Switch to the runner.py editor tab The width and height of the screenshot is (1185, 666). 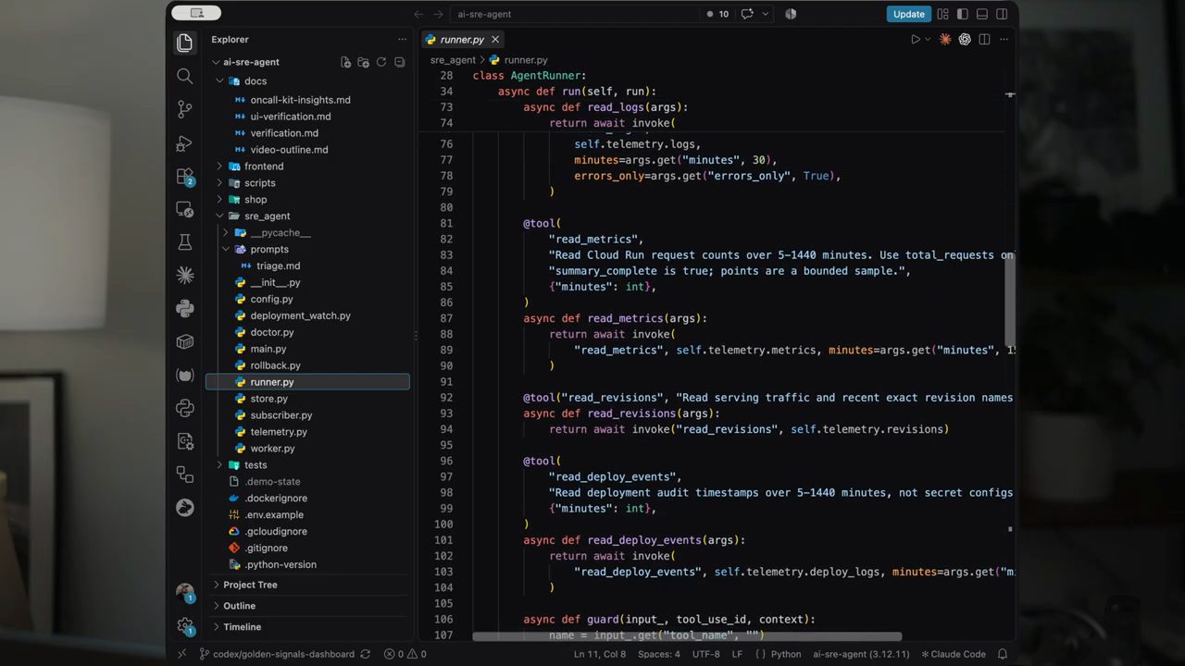point(462,39)
